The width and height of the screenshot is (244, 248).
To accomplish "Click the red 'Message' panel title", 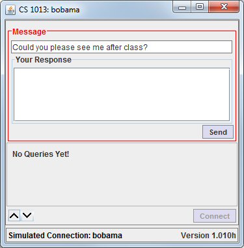I will coord(29,32).
